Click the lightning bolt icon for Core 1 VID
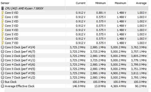The height and width of the screenshot is (92, 151). (x=3, y=17)
